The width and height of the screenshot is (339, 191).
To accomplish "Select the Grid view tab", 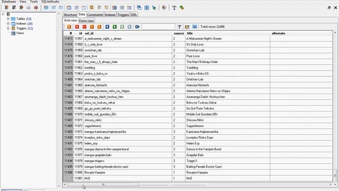I will [70, 20].
